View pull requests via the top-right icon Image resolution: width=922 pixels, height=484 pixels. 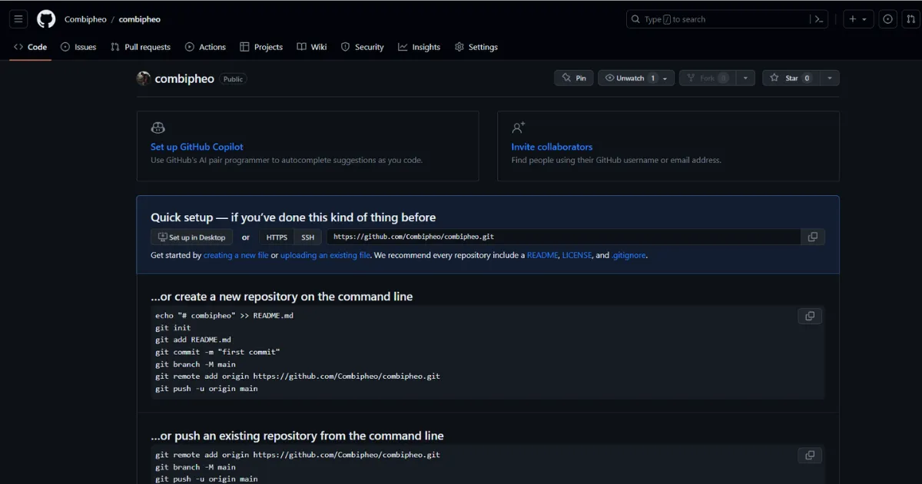pos(911,18)
